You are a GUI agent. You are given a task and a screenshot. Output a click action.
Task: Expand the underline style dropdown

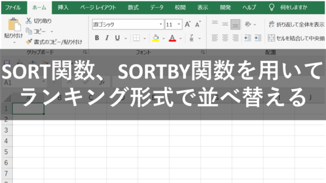(126, 39)
